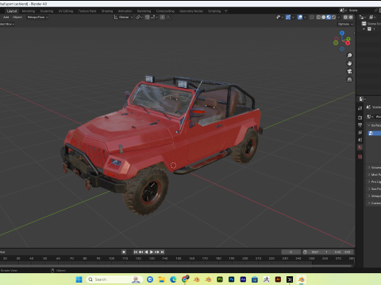This screenshot has width=381, height=285.
Task: Click the Windows taskbar Search box
Action: click(x=114, y=279)
